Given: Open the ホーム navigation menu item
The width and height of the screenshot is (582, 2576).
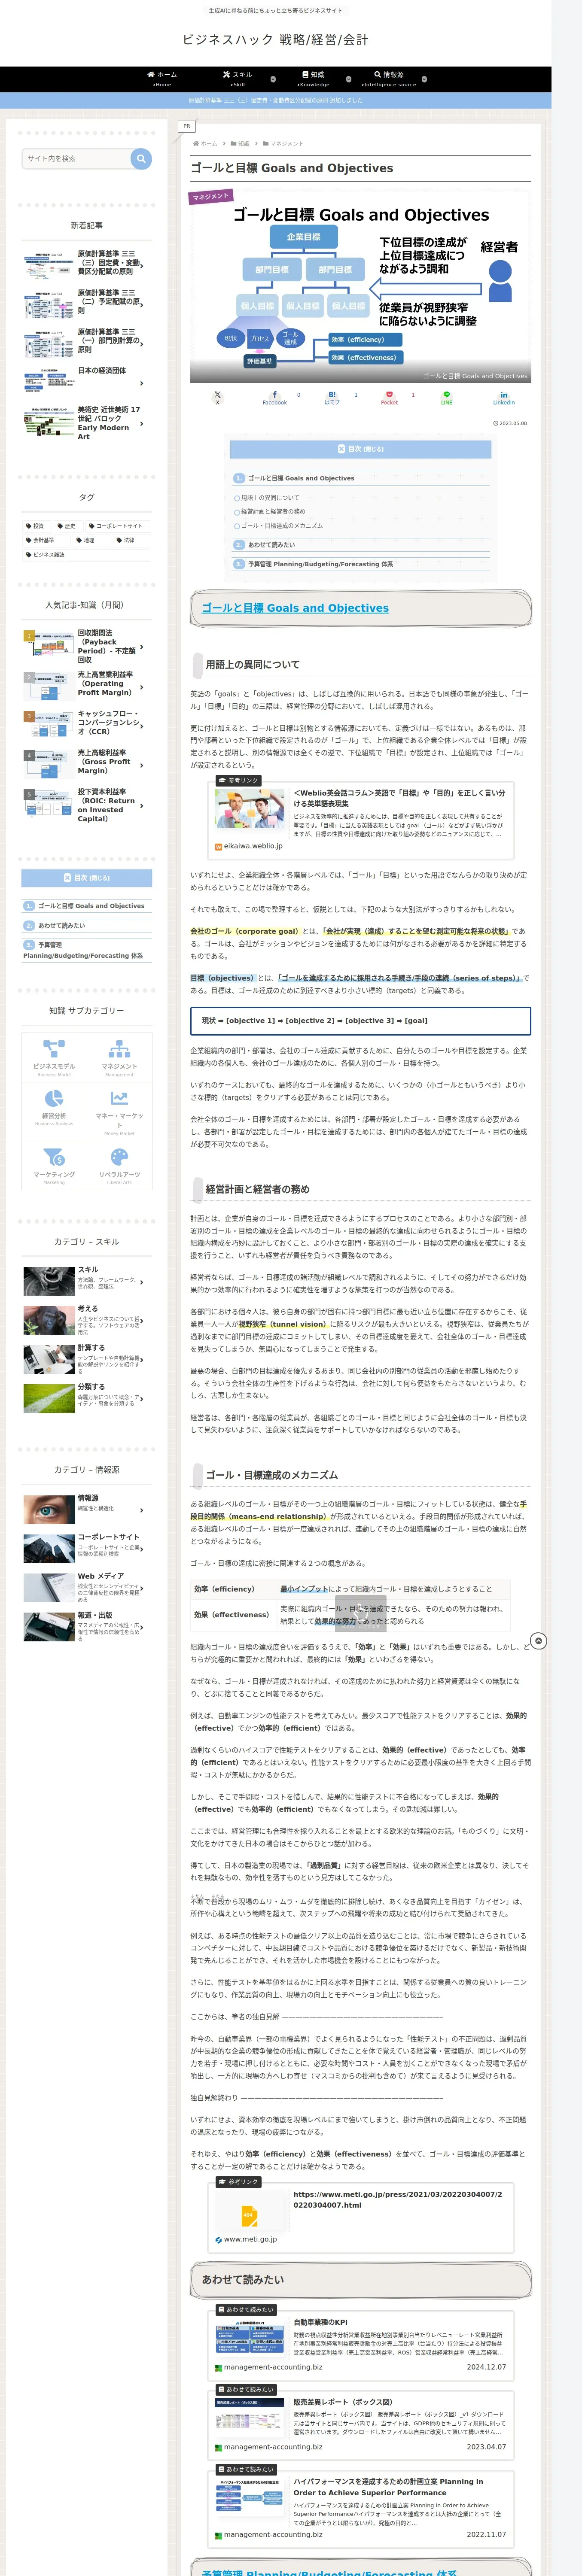Looking at the screenshot, I should coord(162,79).
